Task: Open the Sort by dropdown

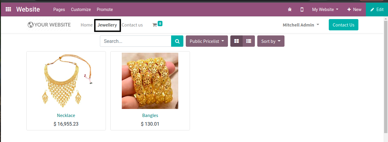Action: [x=271, y=41]
